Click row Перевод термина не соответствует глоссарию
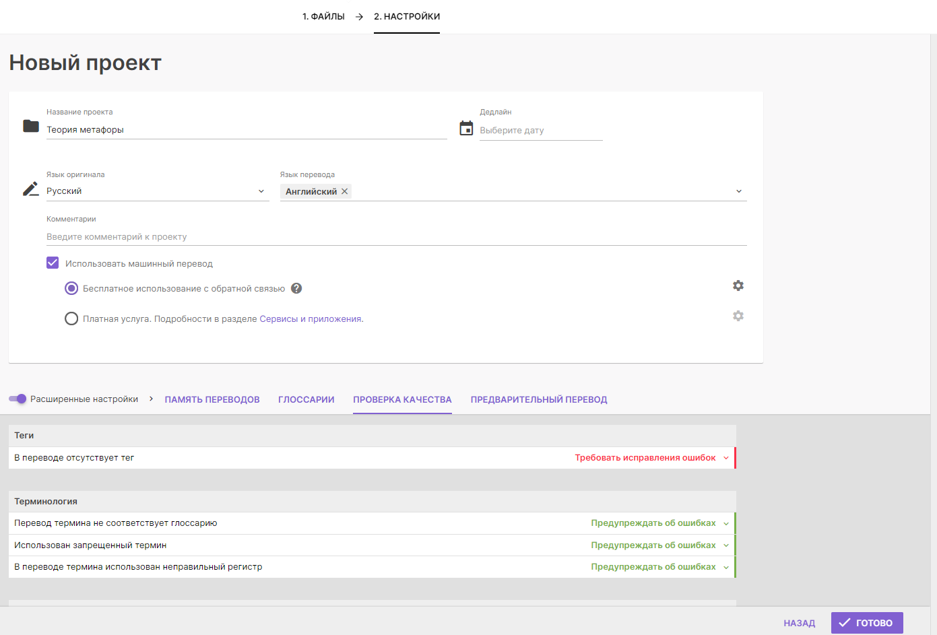The height and width of the screenshot is (635, 937). pyautogui.click(x=373, y=523)
